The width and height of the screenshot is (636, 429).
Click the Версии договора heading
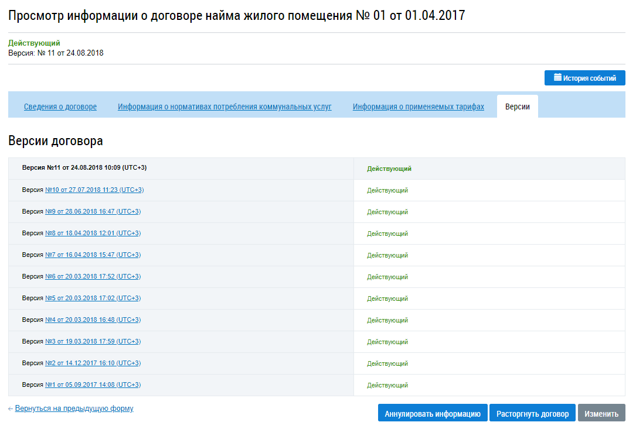56,140
